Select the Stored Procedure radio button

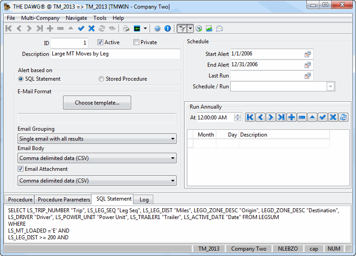(101, 79)
